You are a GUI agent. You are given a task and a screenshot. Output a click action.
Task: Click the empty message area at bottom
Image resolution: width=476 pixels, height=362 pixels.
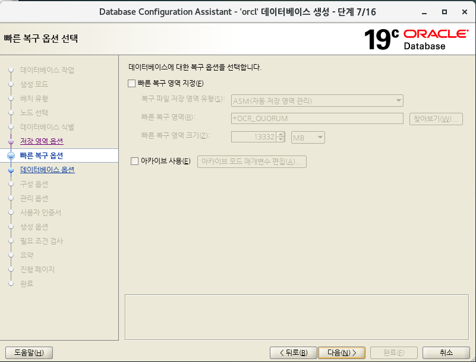tap(297, 317)
